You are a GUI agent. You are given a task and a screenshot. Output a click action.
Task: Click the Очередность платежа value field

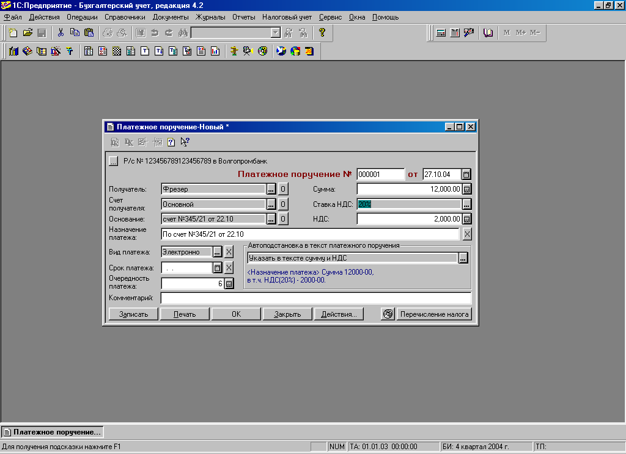193,283
